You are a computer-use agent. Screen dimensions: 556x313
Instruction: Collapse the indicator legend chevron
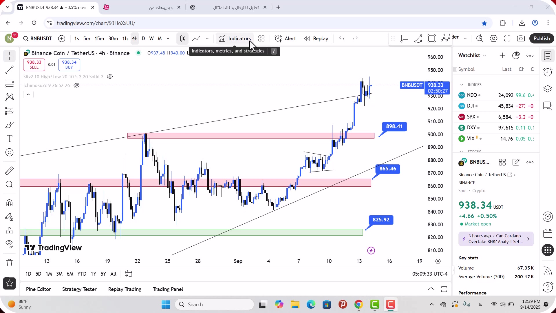[x=28, y=94]
